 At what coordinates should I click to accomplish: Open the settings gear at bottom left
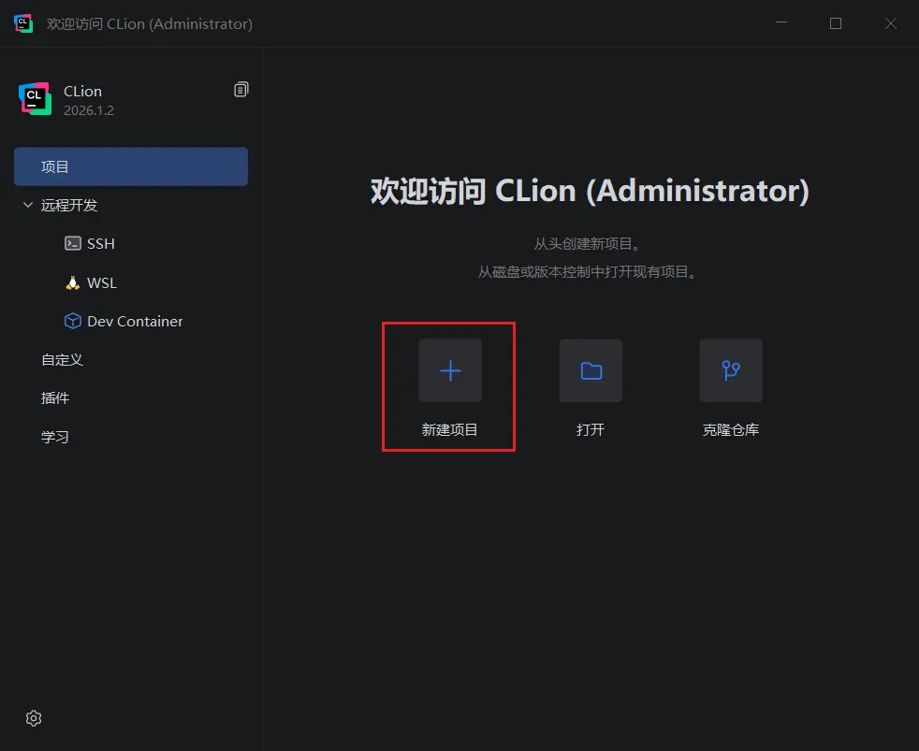pyautogui.click(x=34, y=718)
